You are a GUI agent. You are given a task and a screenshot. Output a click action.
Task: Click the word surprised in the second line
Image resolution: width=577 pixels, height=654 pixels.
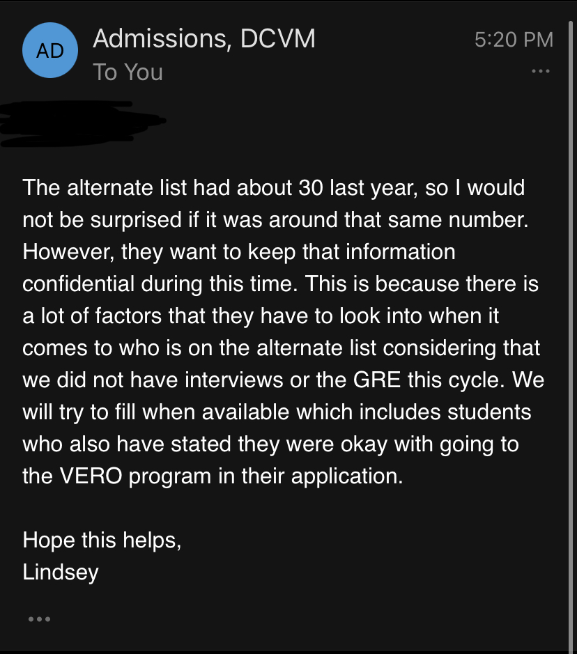[x=136, y=221]
